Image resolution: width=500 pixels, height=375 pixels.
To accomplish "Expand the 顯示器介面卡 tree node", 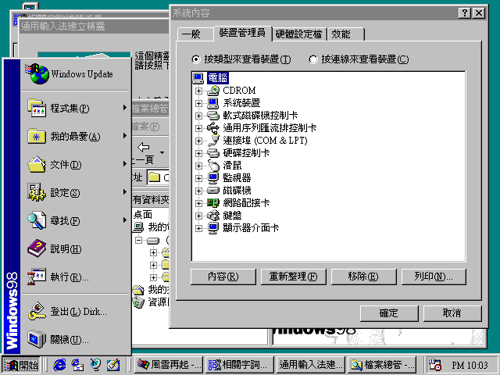I will click(198, 228).
